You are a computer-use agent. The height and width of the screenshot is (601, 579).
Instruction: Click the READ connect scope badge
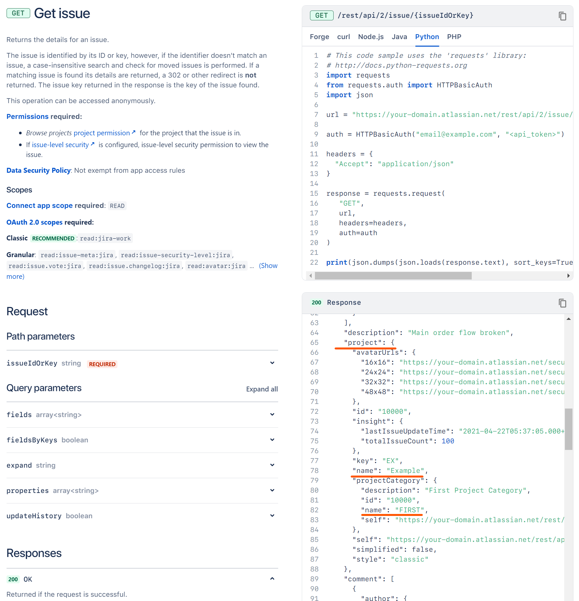pyautogui.click(x=117, y=206)
